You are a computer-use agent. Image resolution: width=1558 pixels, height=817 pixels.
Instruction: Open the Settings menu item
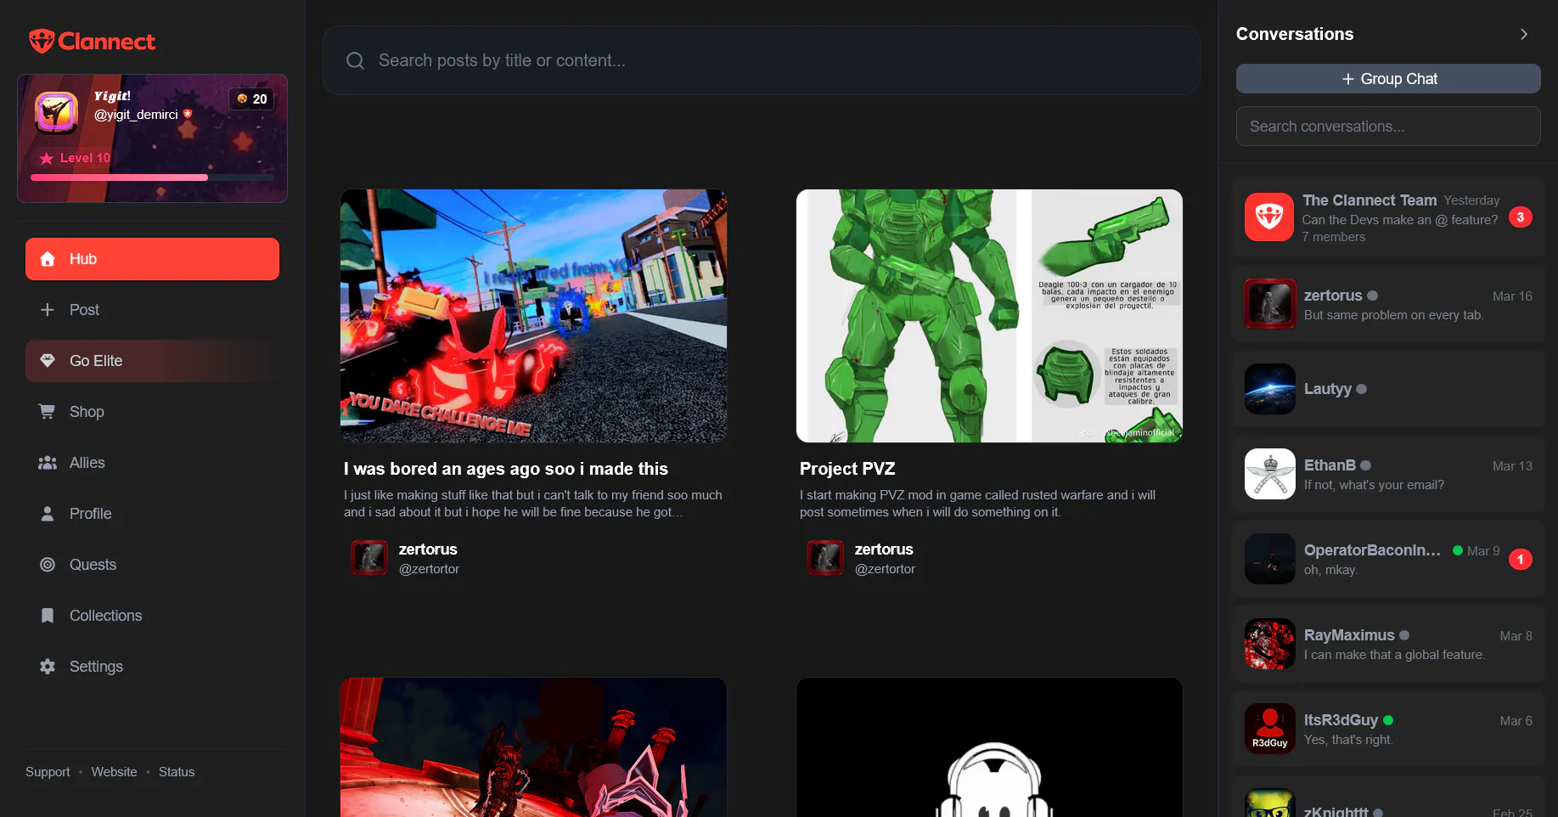[152, 667]
